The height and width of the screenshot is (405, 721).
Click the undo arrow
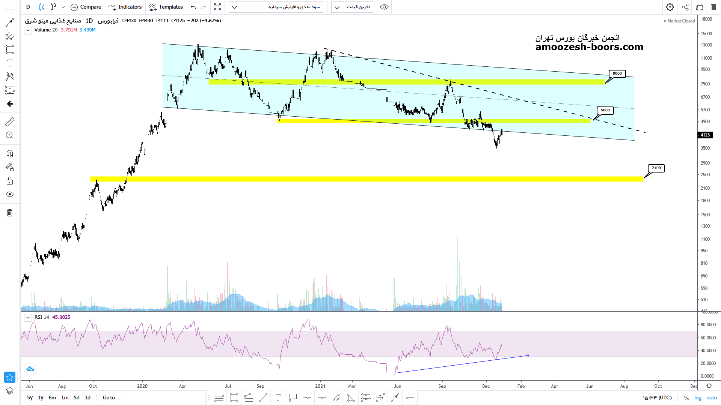pyautogui.click(x=193, y=7)
